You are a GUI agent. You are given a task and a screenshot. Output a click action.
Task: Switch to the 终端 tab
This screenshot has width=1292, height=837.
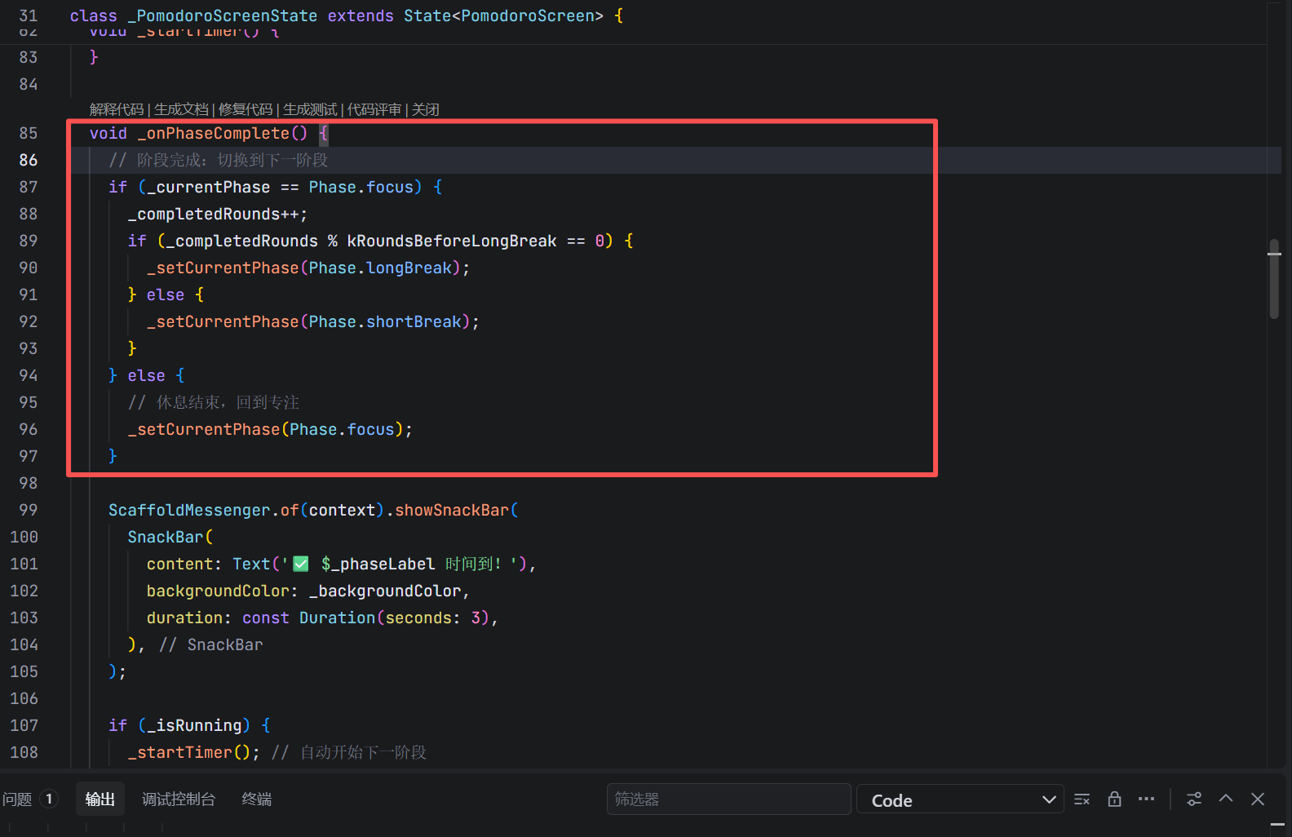(257, 799)
